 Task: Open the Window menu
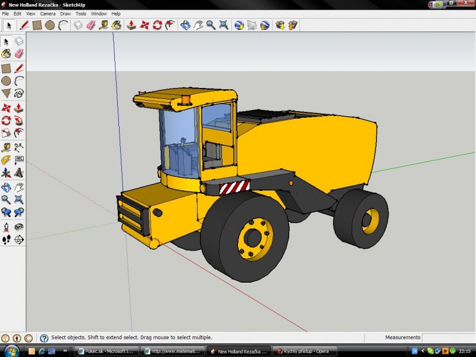pyautogui.click(x=99, y=13)
